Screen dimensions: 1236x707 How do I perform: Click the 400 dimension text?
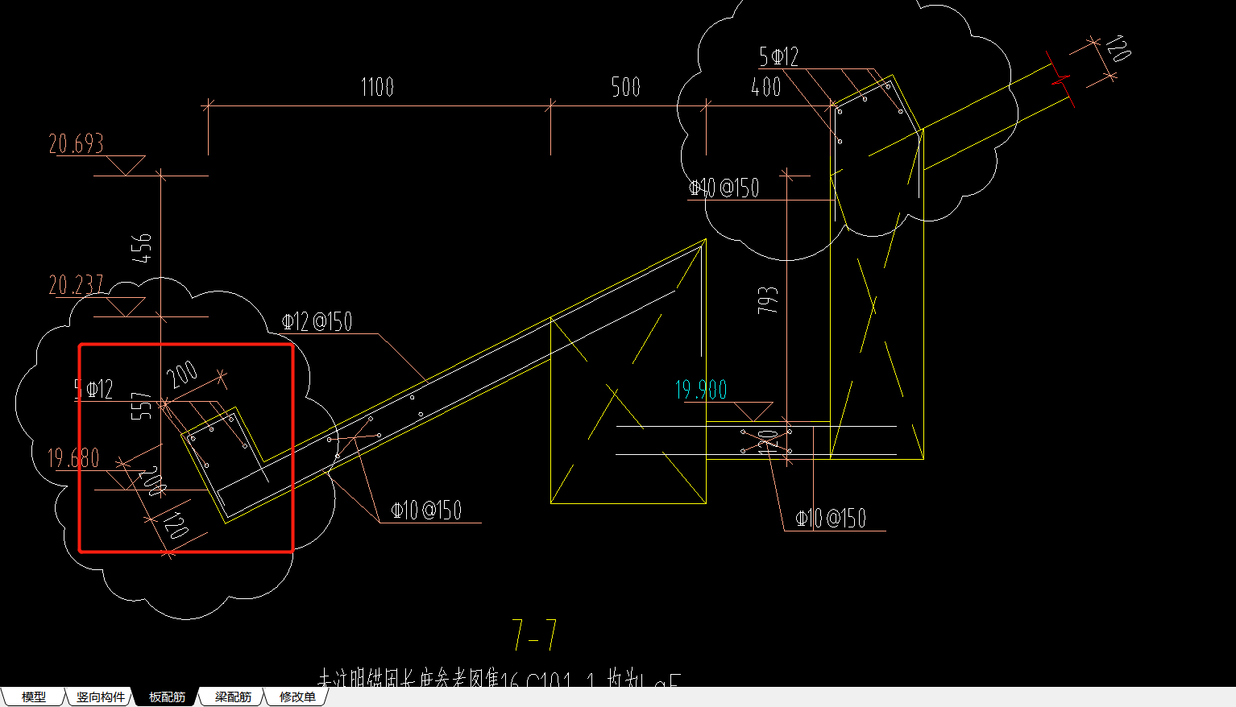(766, 87)
